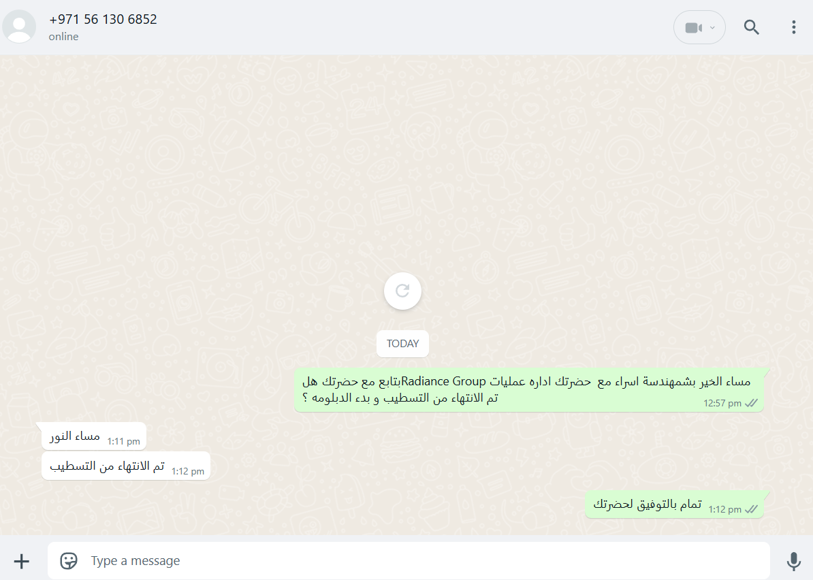The width and height of the screenshot is (813, 580).
Task: Click double check marks on 12:57 pm message
Action: pyautogui.click(x=751, y=403)
